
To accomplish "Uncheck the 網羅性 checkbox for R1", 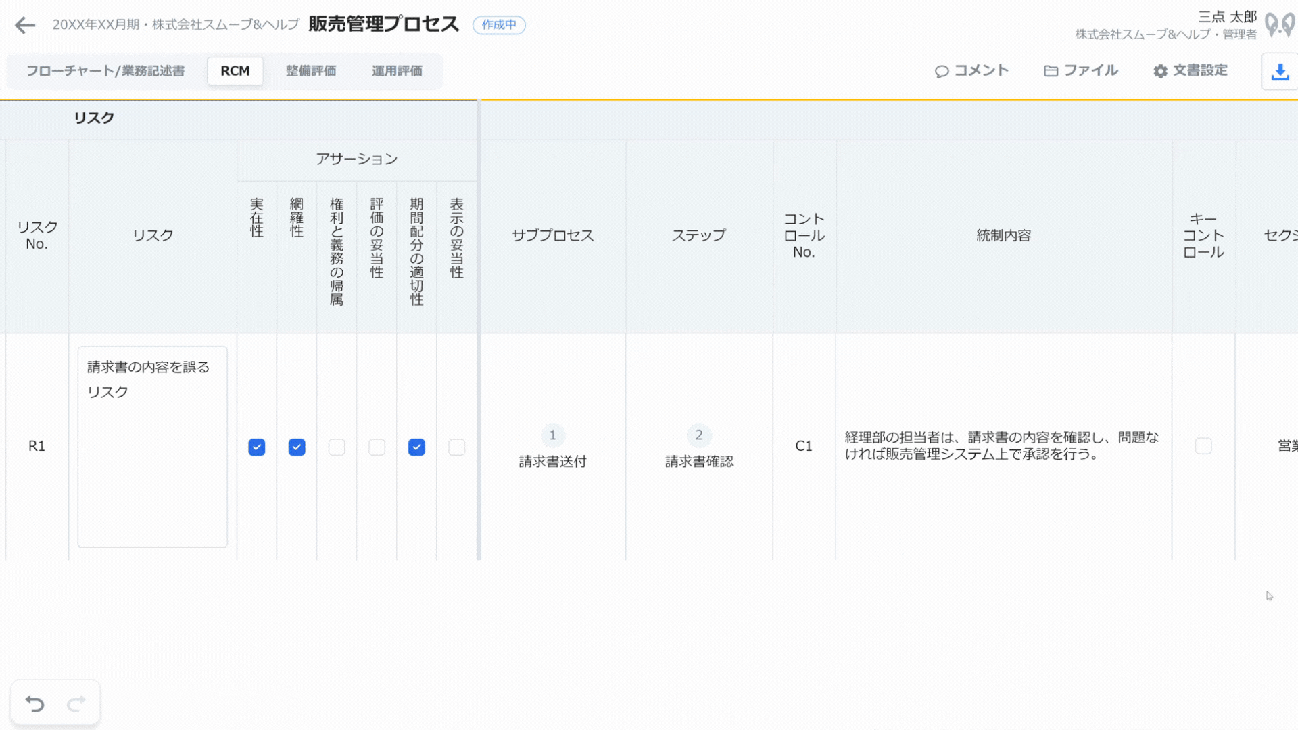I will click(297, 447).
